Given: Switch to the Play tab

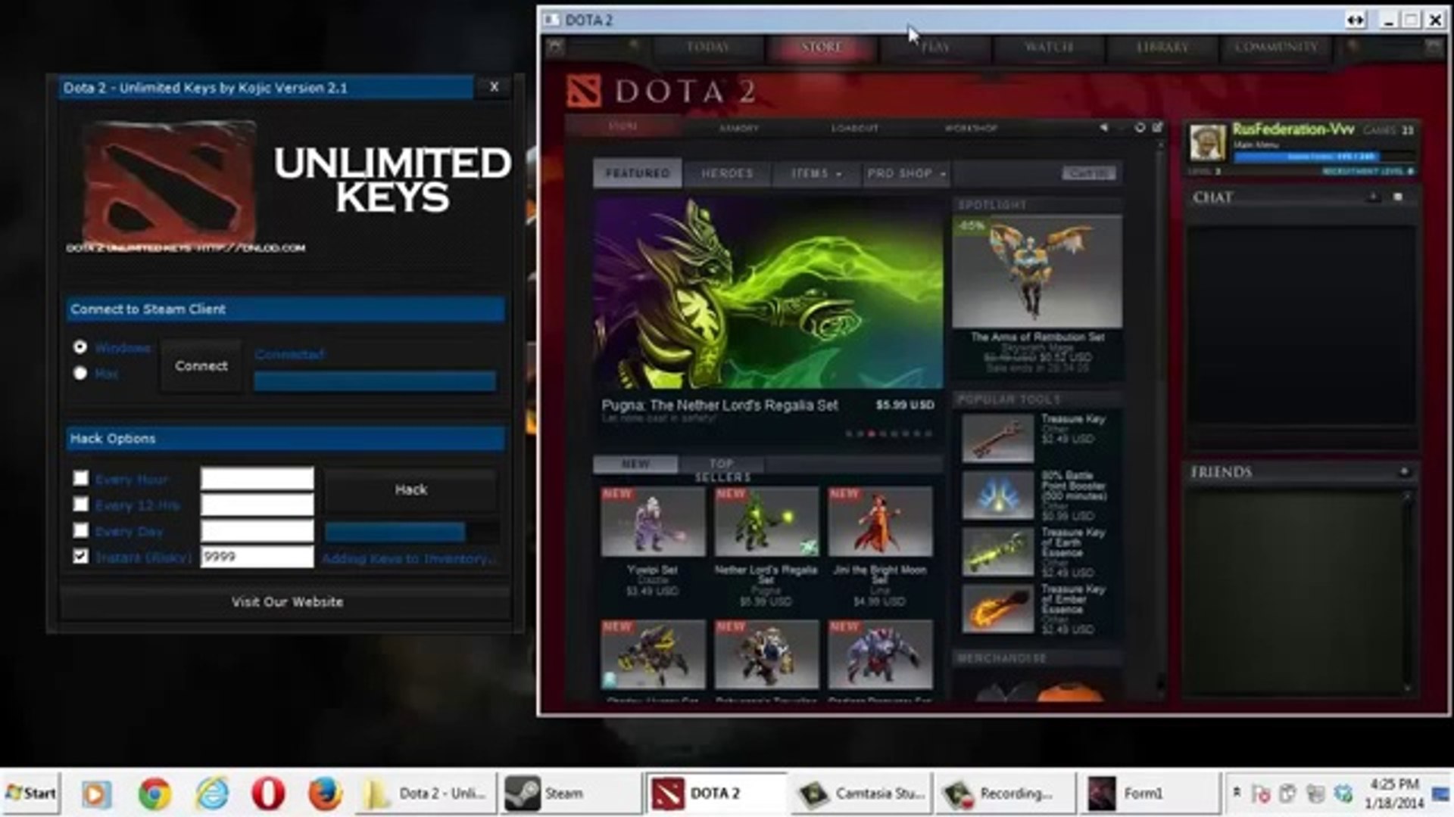Looking at the screenshot, I should pyautogui.click(x=935, y=47).
